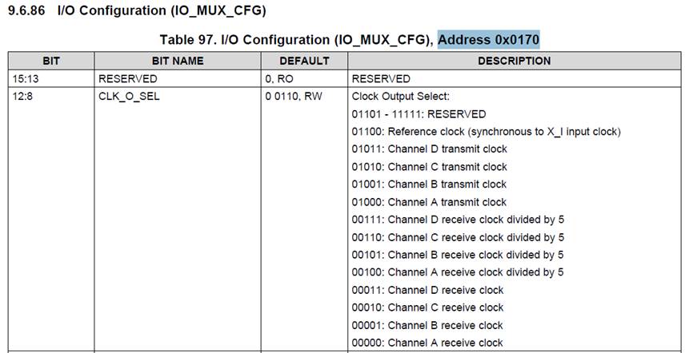Click the Table 97 caption title

tap(297, 40)
